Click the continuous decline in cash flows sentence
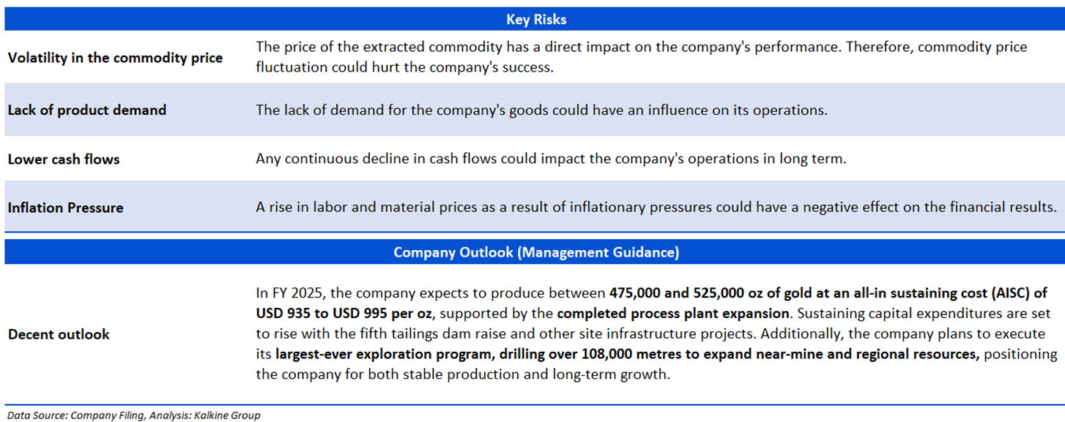Viewport: 1065px width, 422px height. (550, 159)
